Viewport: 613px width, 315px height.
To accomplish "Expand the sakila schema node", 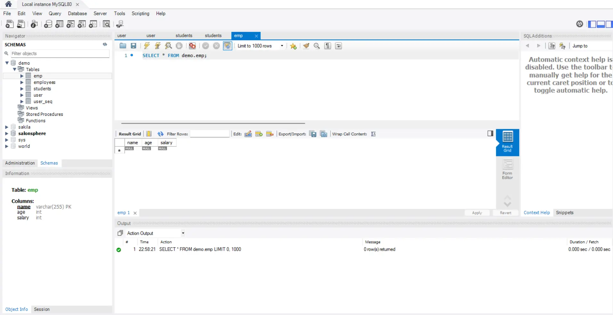I will tap(7, 127).
